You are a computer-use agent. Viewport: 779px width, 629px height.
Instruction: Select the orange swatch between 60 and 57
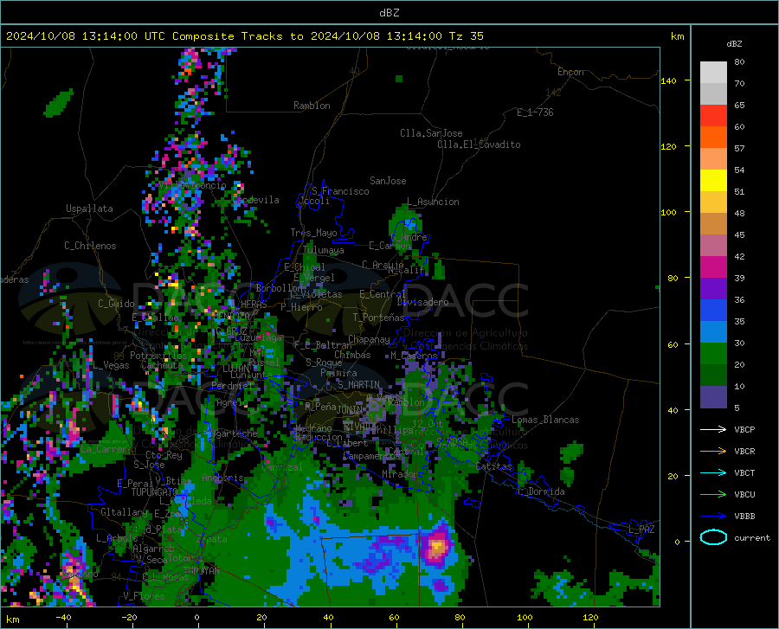pos(713,138)
